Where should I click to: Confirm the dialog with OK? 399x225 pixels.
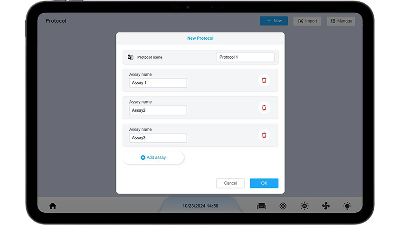pos(264,183)
